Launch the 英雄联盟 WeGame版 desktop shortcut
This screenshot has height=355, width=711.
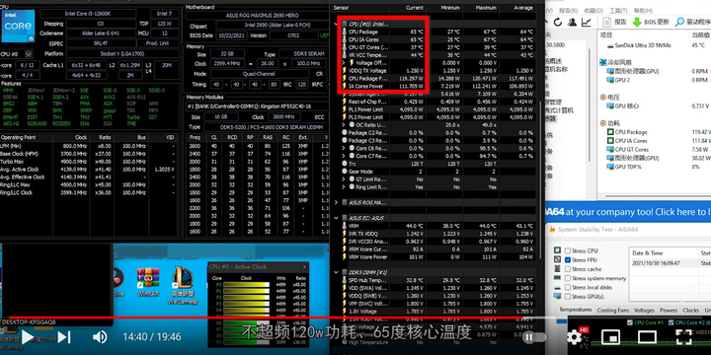coord(183,285)
